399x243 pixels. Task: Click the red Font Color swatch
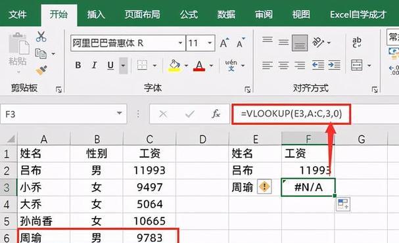point(199,66)
